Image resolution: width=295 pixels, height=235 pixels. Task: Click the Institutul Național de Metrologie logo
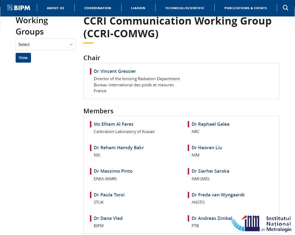click(262, 224)
